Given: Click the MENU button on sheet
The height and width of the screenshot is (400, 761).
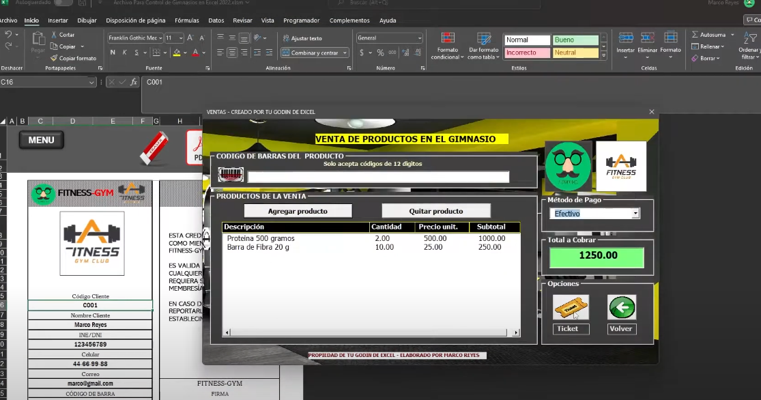Looking at the screenshot, I should 41,140.
